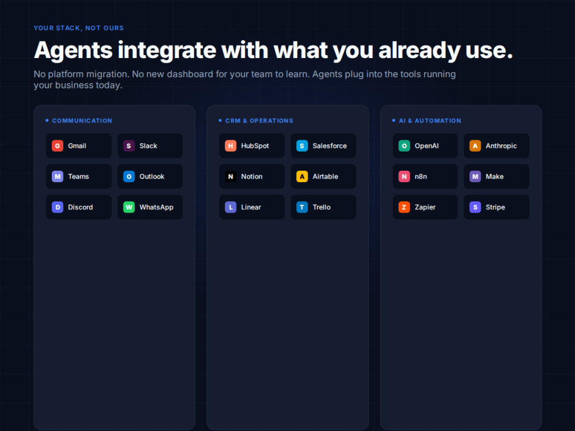Image resolution: width=575 pixels, height=431 pixels.
Task: Click the AI & Automation category heading
Action: [x=430, y=121]
